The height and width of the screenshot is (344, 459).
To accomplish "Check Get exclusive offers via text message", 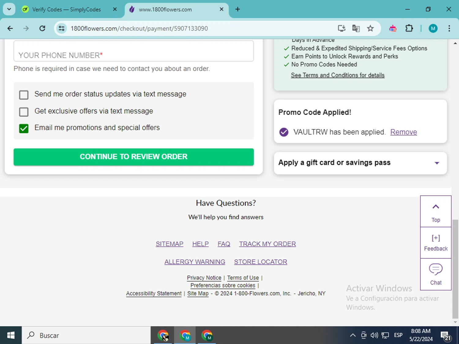I will coord(24,112).
